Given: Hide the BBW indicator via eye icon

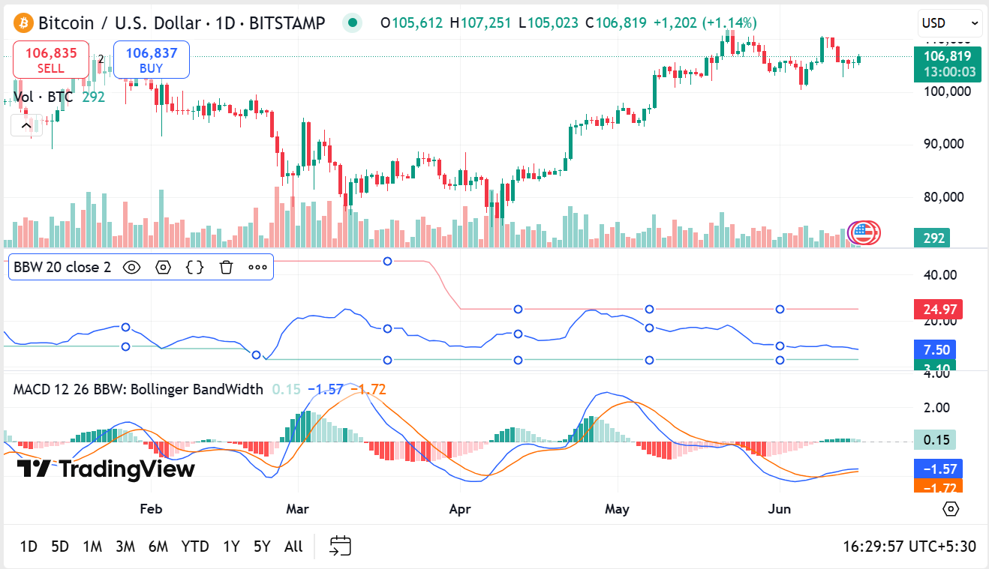Looking at the screenshot, I should (x=132, y=267).
